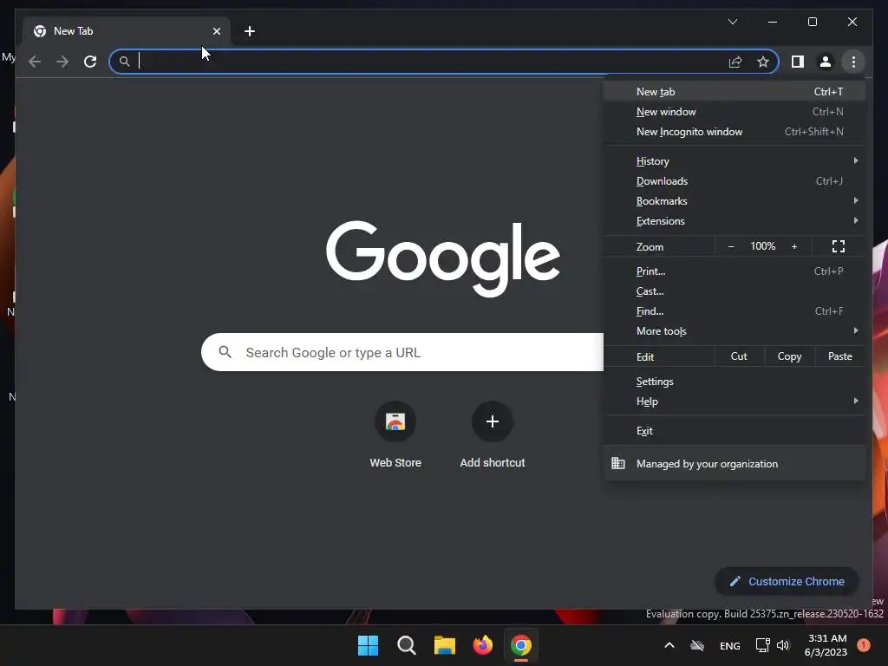This screenshot has width=888, height=666.
Task: Expand the Extensions submenu
Action: click(734, 221)
